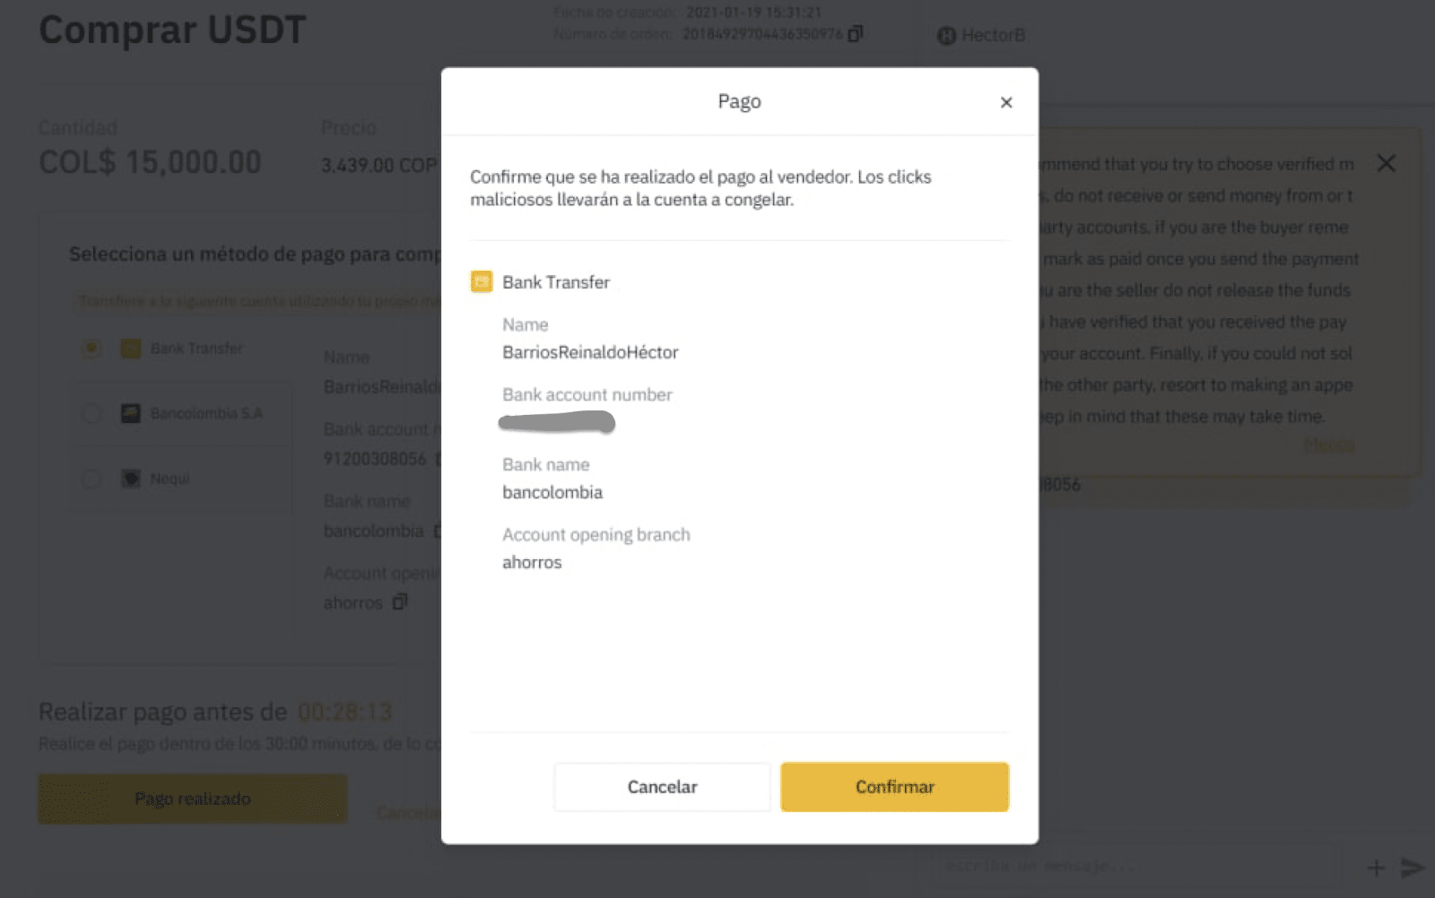Click the Pago realizado button
Image resolution: width=1435 pixels, height=898 pixels.
tap(192, 799)
